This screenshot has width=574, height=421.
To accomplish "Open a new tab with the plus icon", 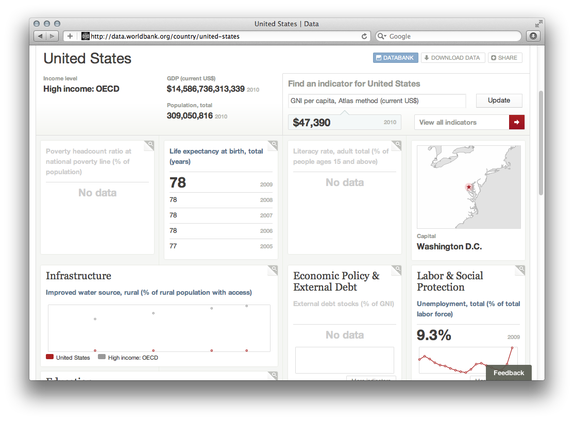I will click(x=70, y=36).
